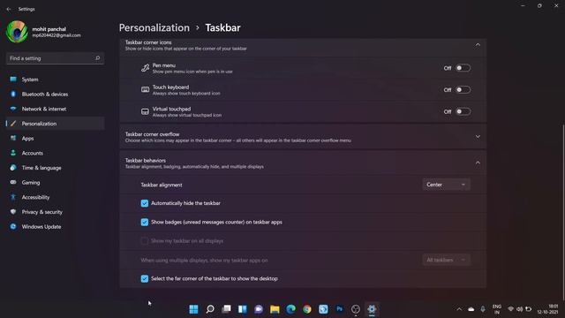Click the search magnifier in Find a setting
Image resolution: width=565 pixels, height=318 pixels.
coord(97,58)
